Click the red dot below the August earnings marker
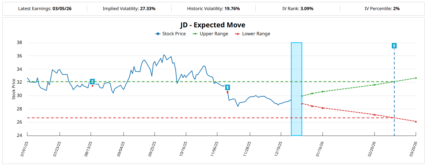427x167 pixels. point(92,86)
